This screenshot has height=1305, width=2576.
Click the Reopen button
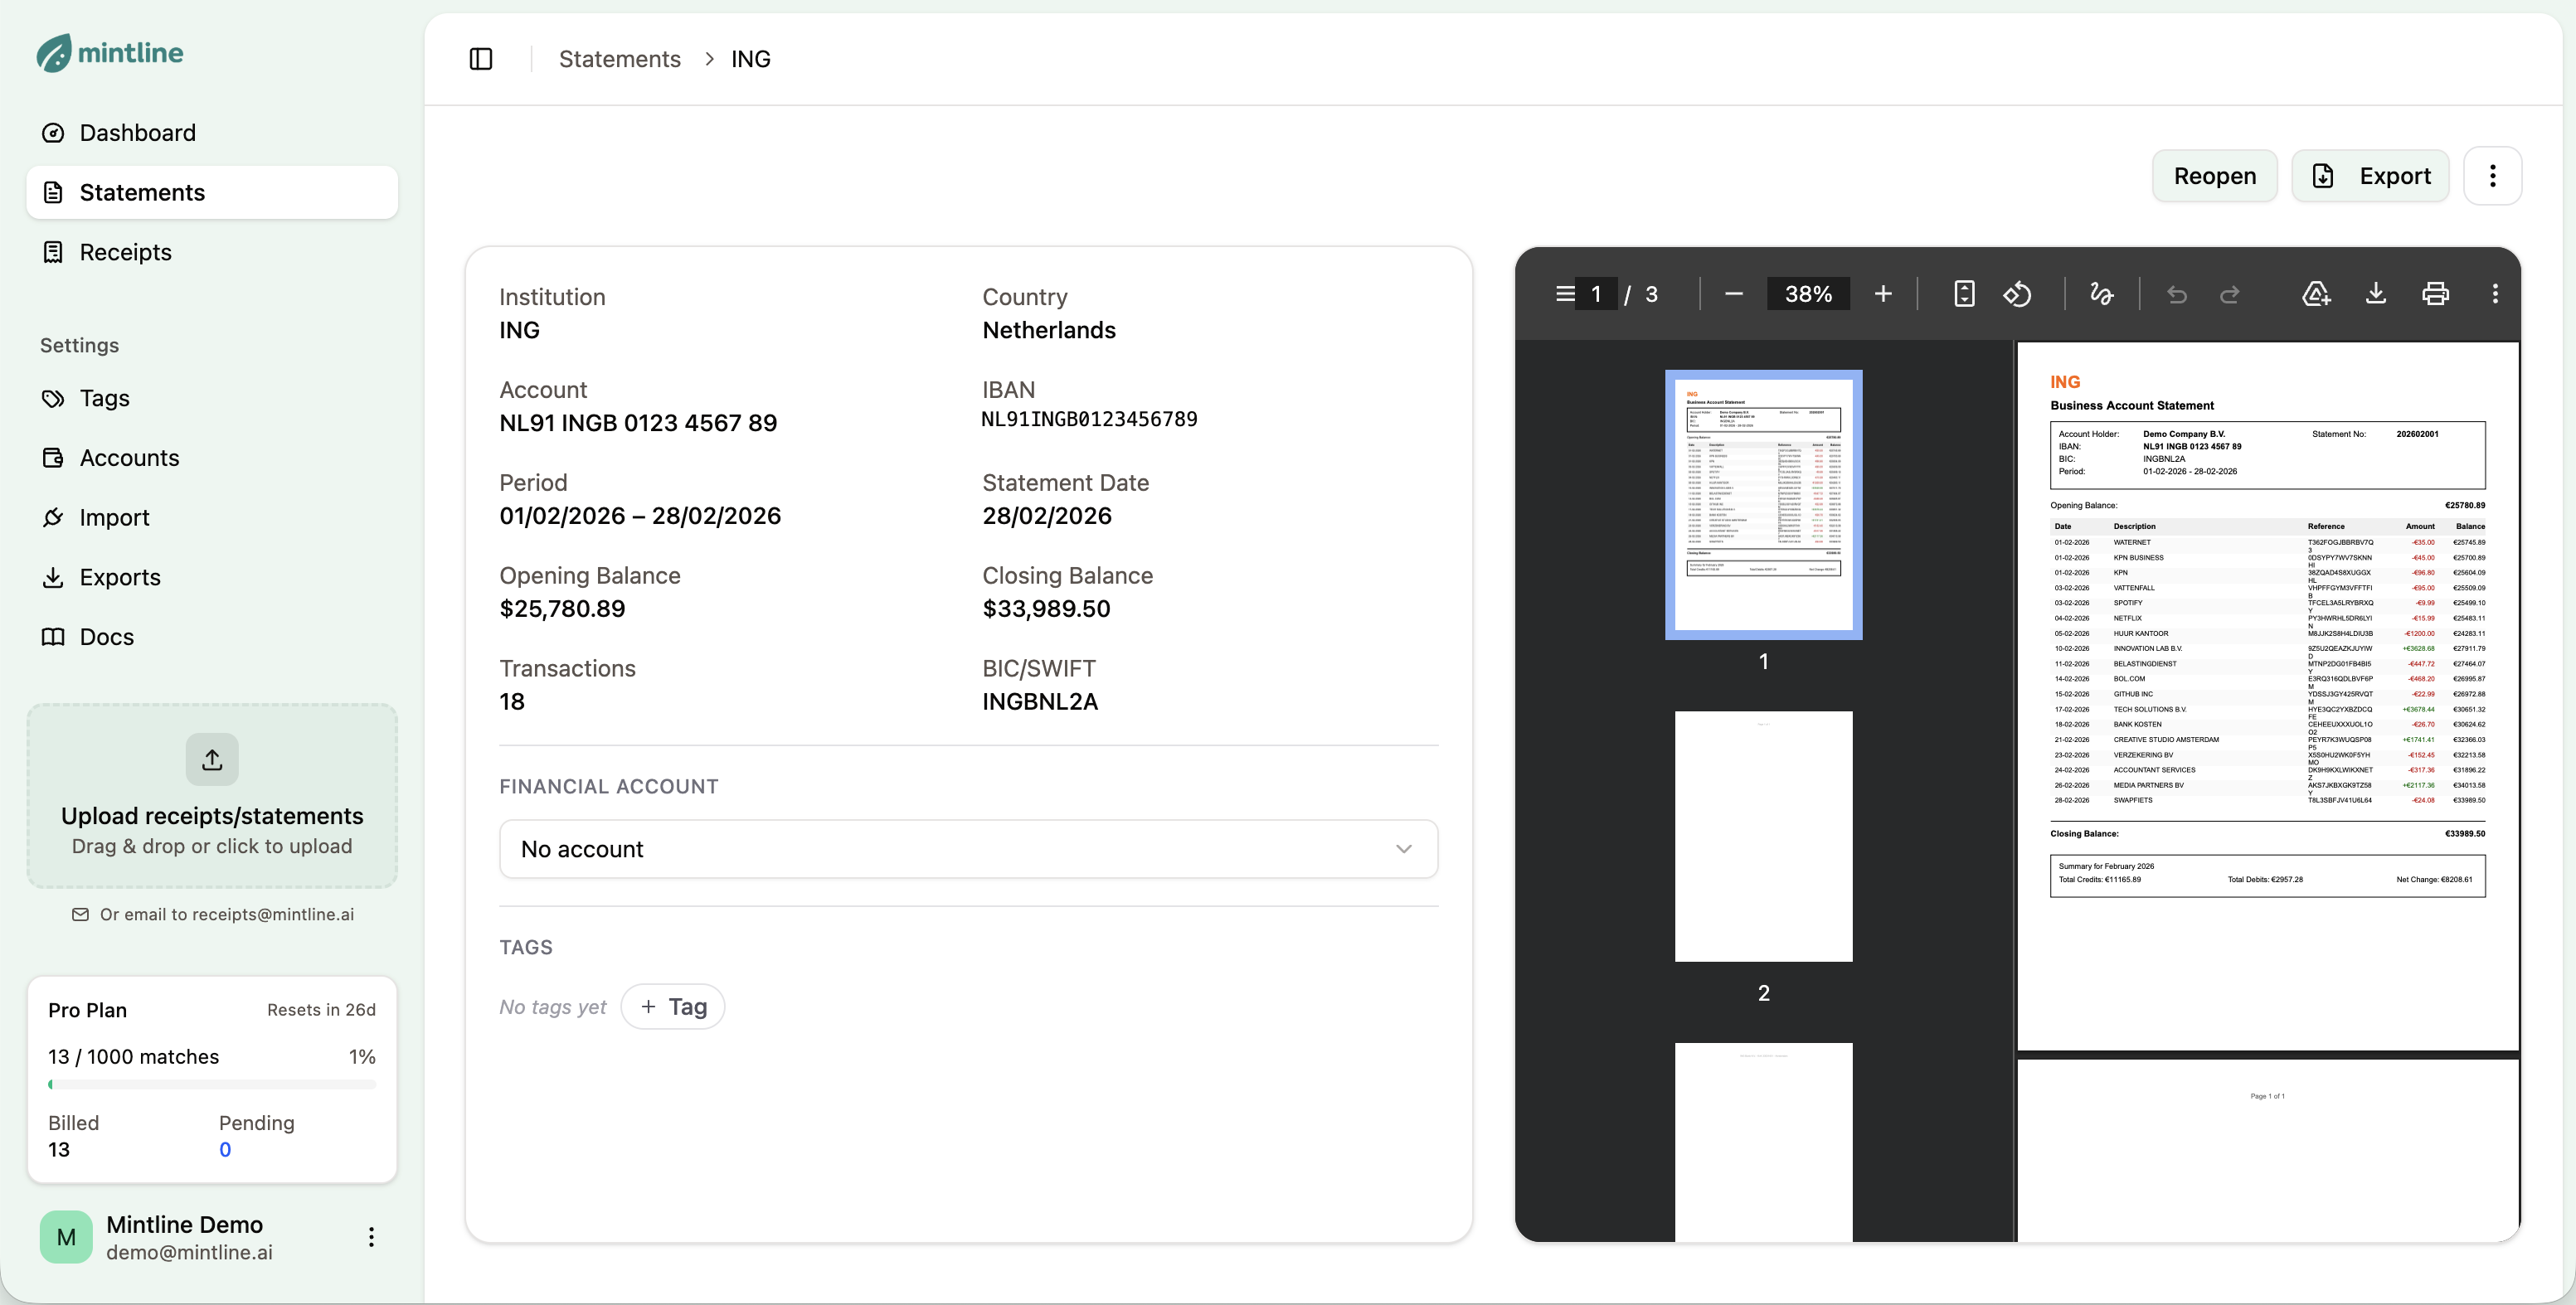click(x=2214, y=176)
